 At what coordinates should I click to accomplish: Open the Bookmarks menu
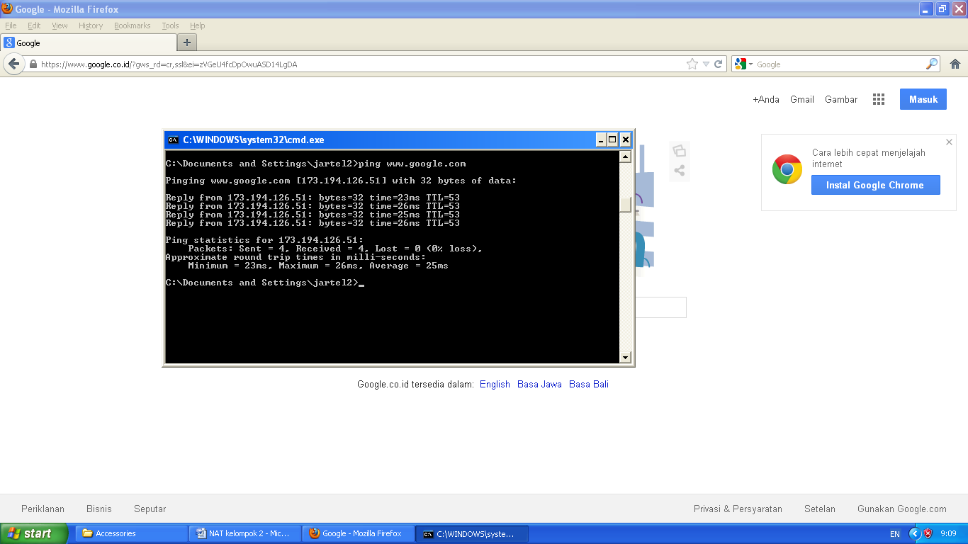pos(133,25)
